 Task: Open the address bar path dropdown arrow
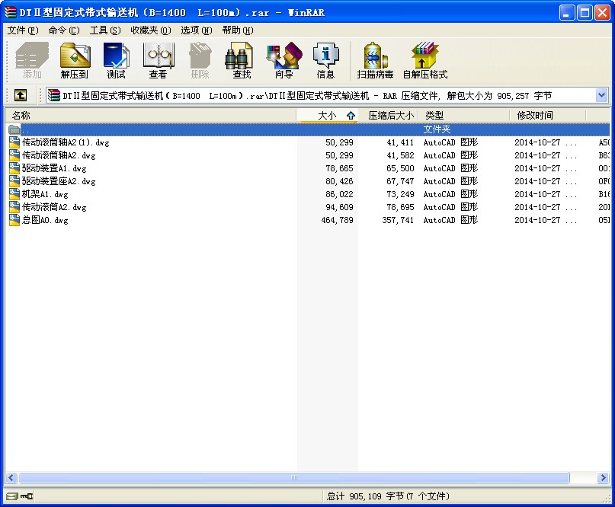602,95
